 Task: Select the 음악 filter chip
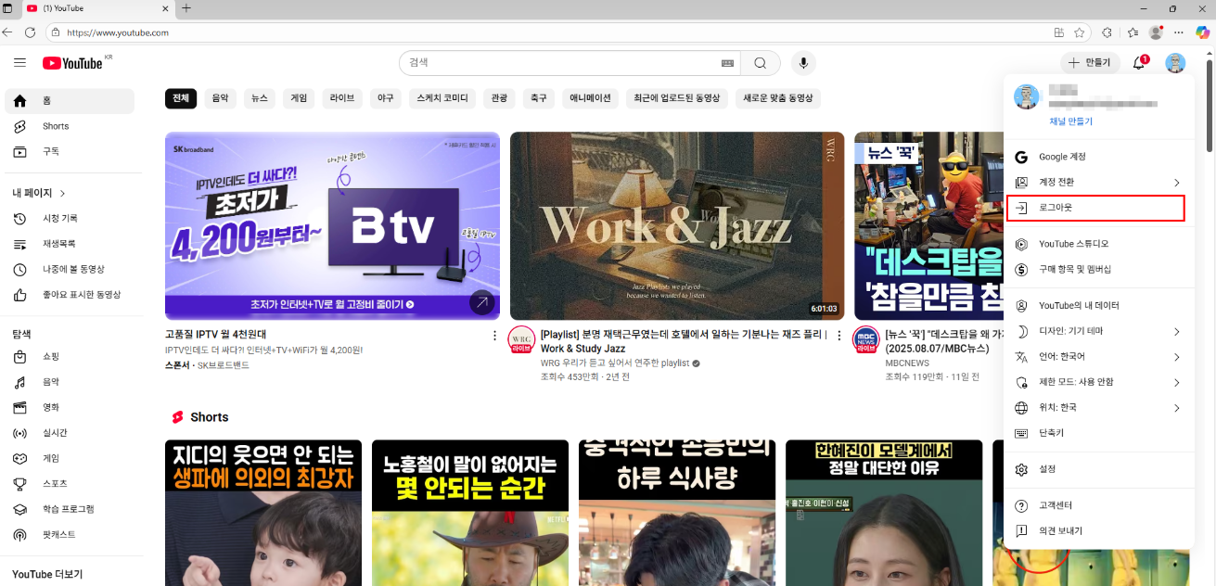(220, 98)
